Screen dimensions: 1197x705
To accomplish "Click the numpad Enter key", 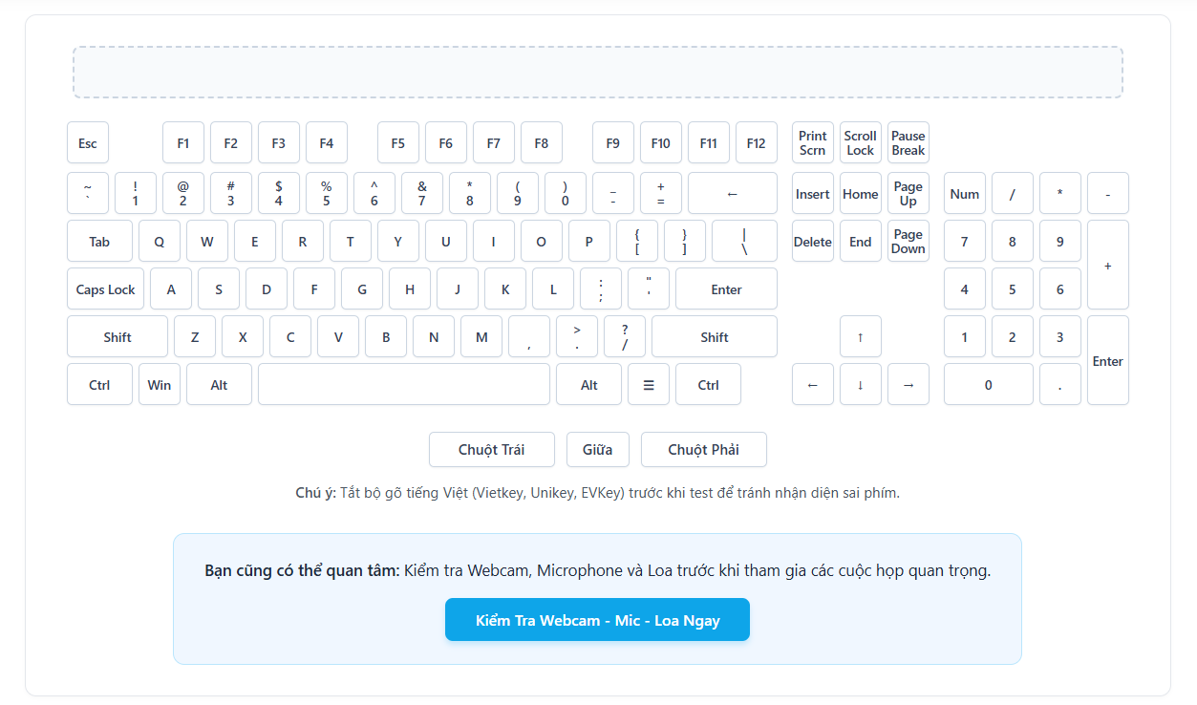I will pos(1108,360).
